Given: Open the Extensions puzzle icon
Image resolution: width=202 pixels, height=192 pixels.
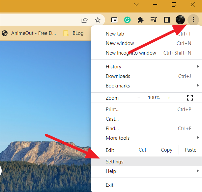Looking at the screenshot, I should [140, 20].
